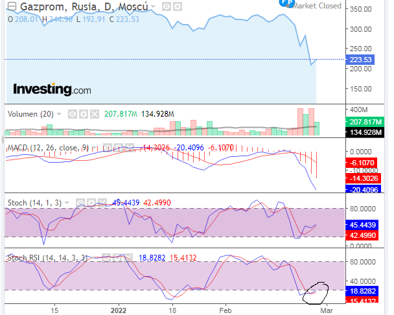Screen dimensions: 394x315
Task: Click Stoch legend value 45.4439
Action: tap(126, 203)
